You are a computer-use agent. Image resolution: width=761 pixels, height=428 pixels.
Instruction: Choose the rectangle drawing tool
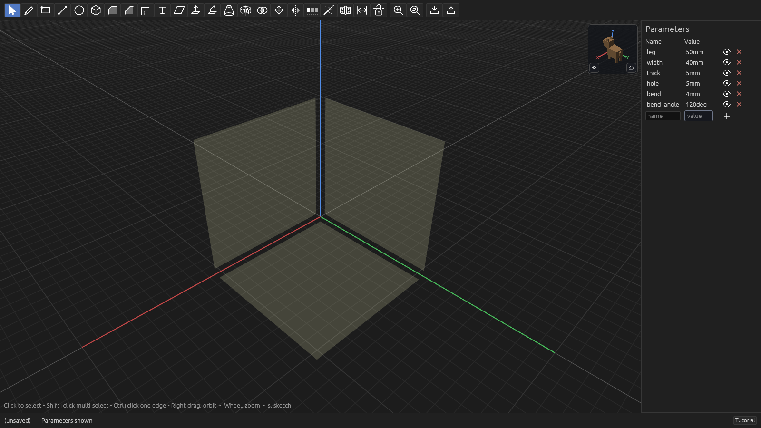46,10
